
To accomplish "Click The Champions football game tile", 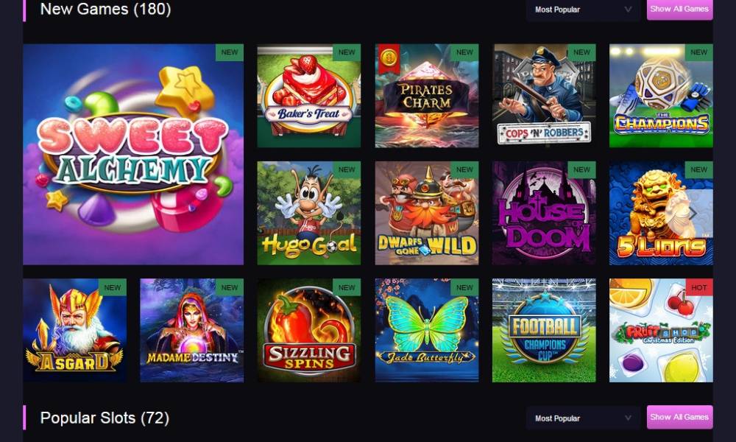I will [661, 96].
